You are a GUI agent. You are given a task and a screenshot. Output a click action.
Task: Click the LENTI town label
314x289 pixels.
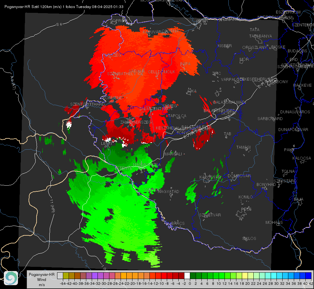(x=106, y=144)
